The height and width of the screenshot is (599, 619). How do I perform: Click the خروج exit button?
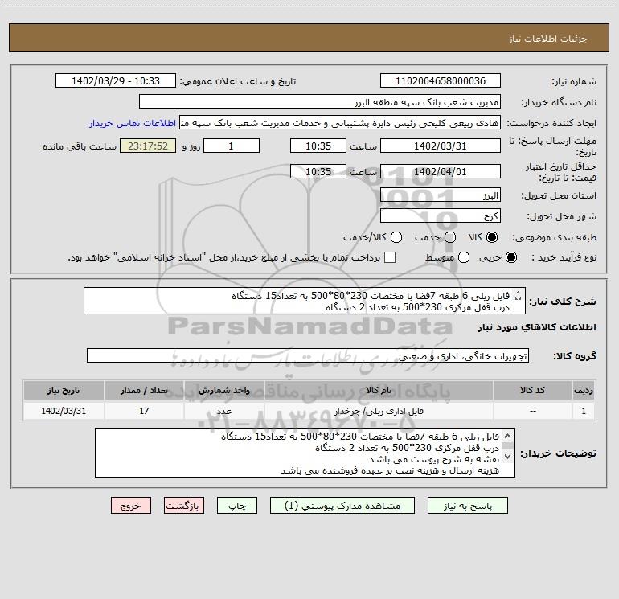click(131, 506)
